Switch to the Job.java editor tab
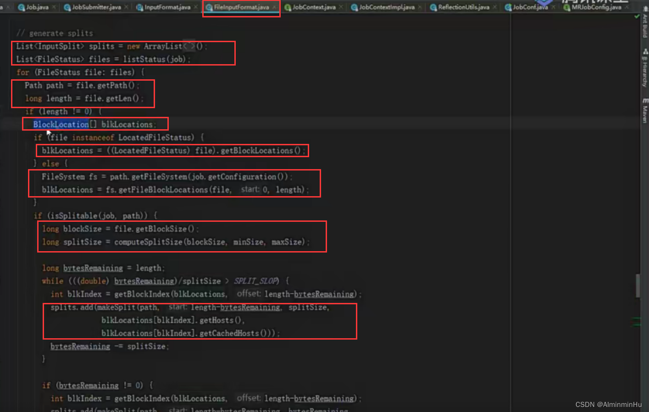 click(x=37, y=7)
